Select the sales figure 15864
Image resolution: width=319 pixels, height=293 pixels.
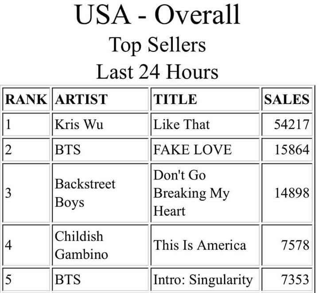coord(292,150)
